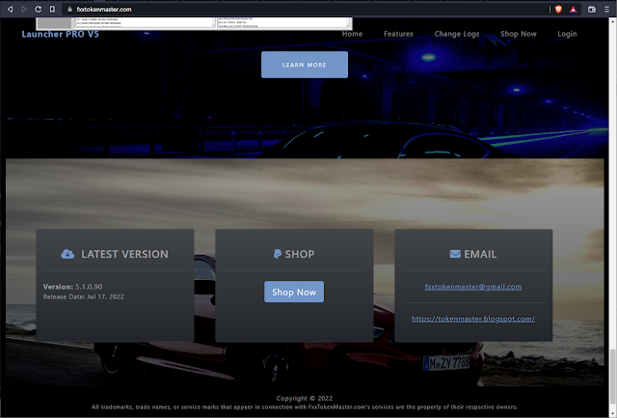
Task: Click the LATEST VERSION heading
Action: click(x=124, y=254)
